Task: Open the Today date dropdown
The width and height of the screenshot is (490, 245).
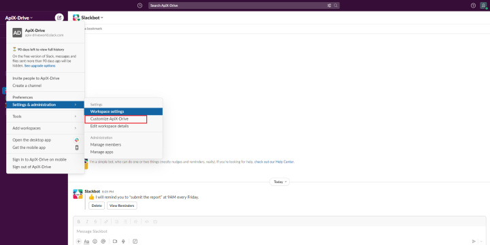Action: [280, 182]
